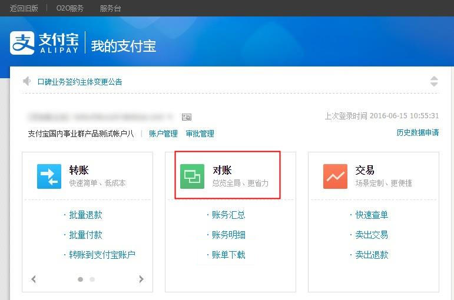Click the Alipay logo icon

pyautogui.click(x=22, y=43)
